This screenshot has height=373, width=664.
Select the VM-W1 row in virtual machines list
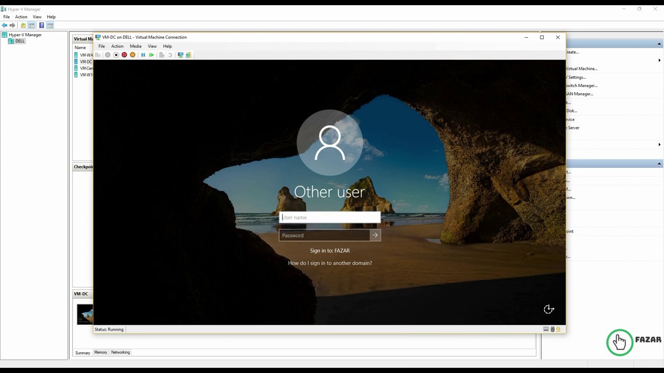click(x=84, y=75)
